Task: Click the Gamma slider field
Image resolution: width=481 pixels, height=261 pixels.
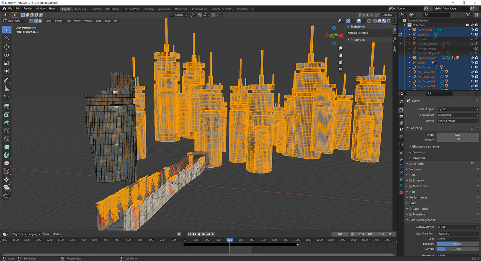Action: point(458,249)
